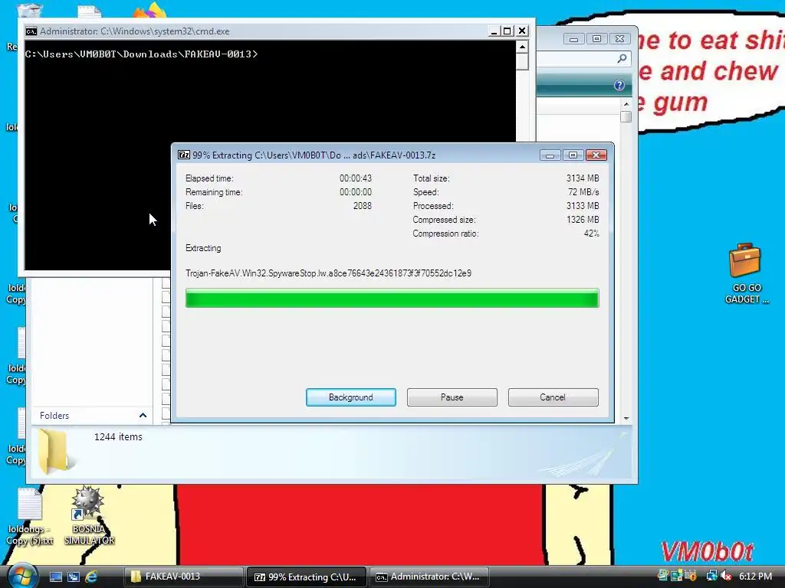The height and width of the screenshot is (588, 785).
Task: Click the Explorer search magnifier icon
Action: [622, 59]
